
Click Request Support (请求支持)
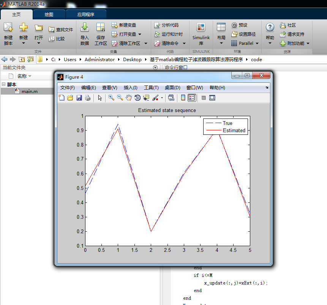coord(292,34)
